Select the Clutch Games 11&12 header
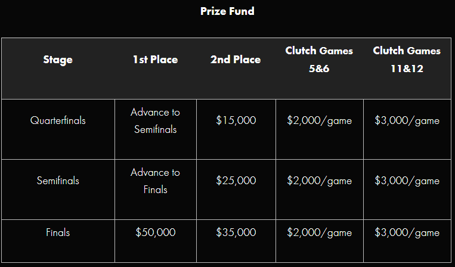 click(x=407, y=60)
